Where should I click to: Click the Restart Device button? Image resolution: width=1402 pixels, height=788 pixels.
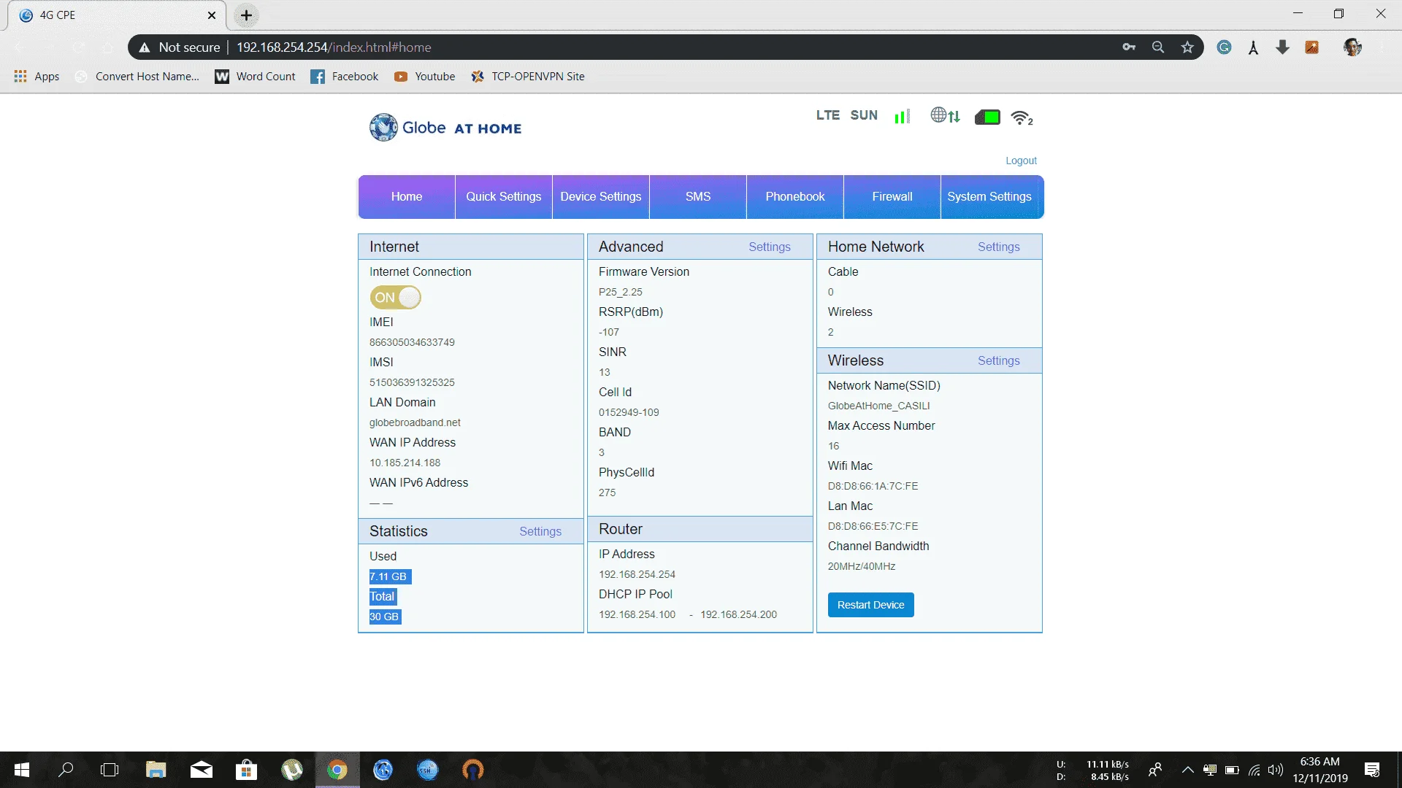pos(870,605)
